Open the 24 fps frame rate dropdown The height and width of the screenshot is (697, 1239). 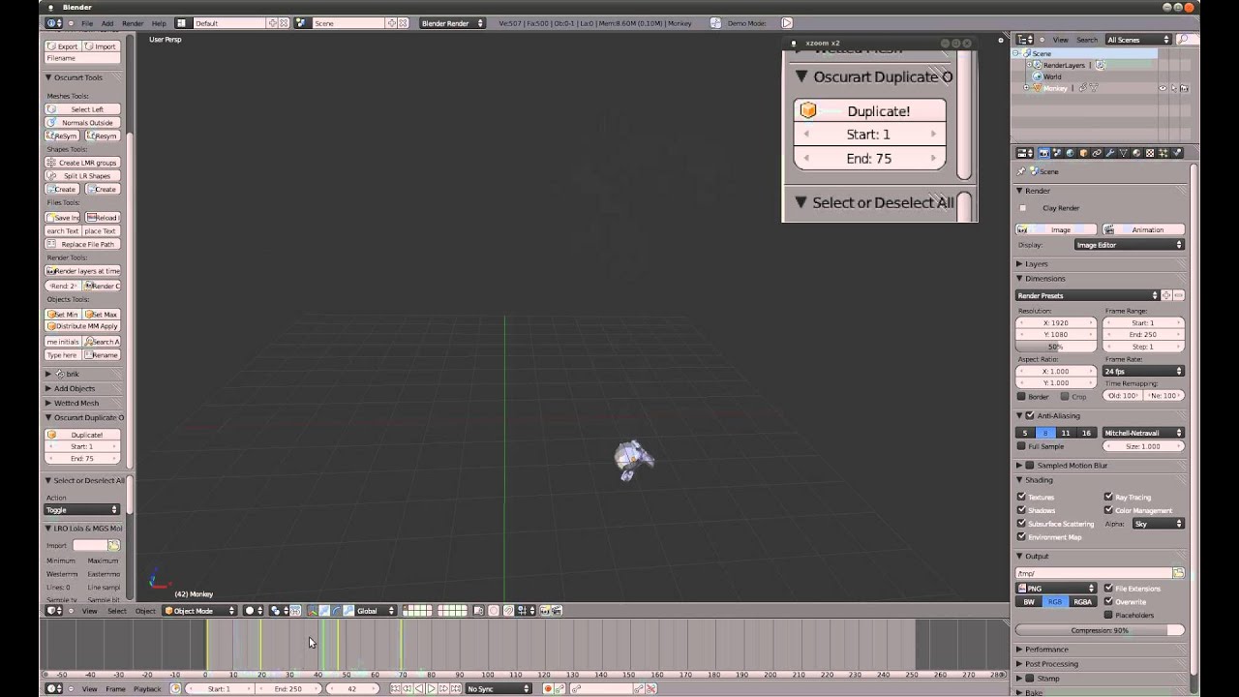[x=1143, y=371]
